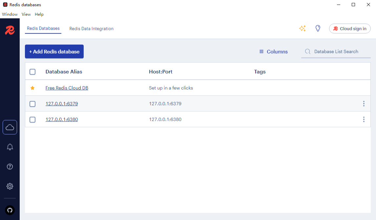Image resolution: width=376 pixels, height=220 pixels.
Task: Expand the Columns selector
Action: [x=273, y=52]
